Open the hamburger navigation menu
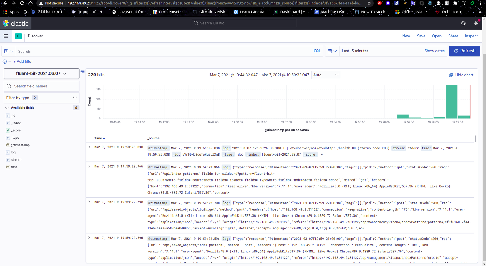The width and height of the screenshot is (486, 266). [x=6, y=36]
